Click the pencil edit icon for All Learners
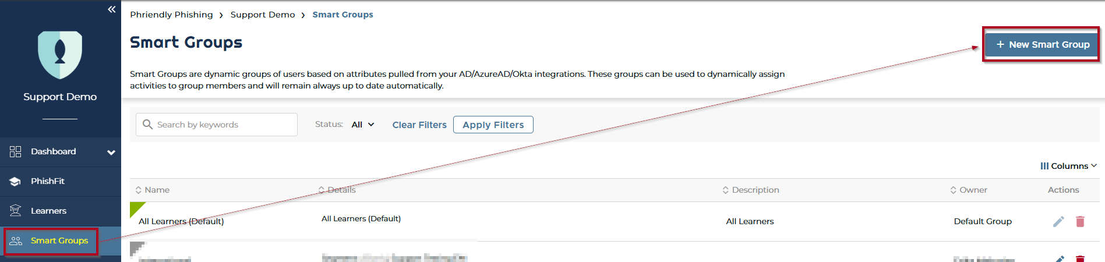1105x262 pixels. [x=1058, y=221]
